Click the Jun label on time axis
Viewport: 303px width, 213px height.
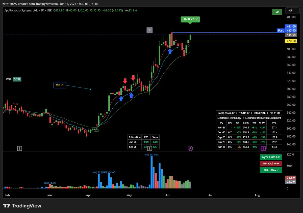(x=167, y=195)
